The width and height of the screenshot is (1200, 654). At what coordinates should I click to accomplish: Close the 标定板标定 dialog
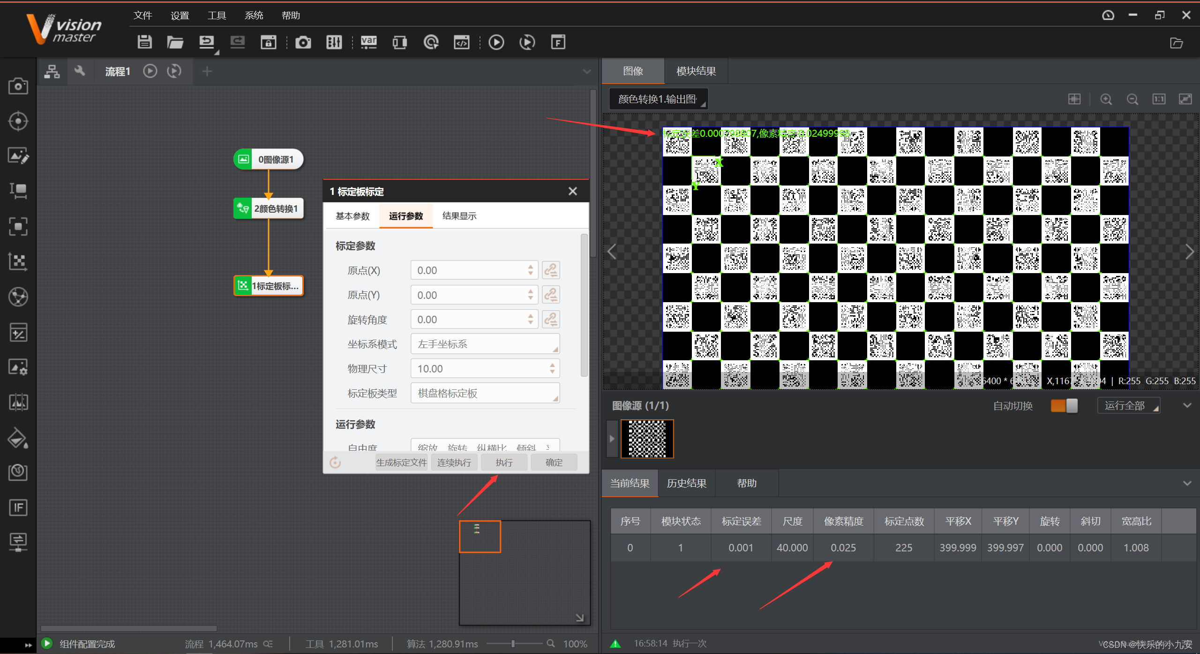point(573,191)
